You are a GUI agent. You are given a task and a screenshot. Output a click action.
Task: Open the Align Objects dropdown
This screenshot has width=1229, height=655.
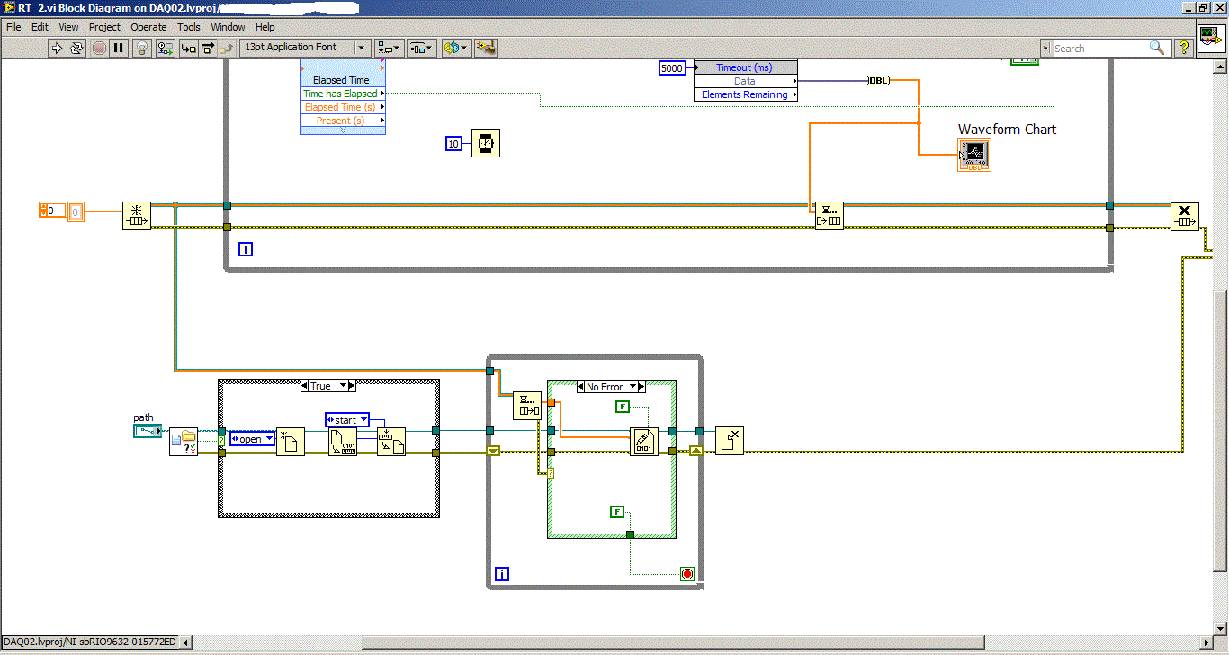tap(390, 48)
